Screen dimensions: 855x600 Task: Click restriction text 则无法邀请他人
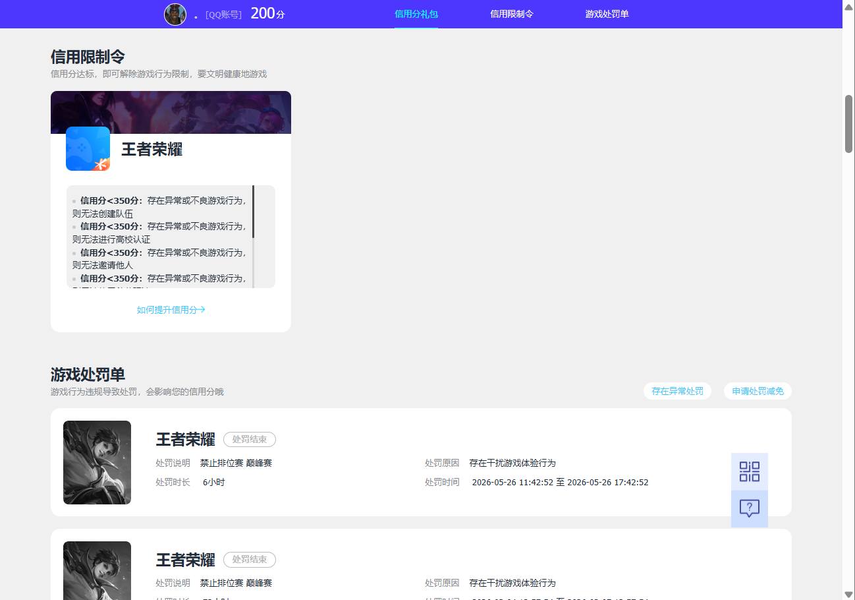pos(103,265)
